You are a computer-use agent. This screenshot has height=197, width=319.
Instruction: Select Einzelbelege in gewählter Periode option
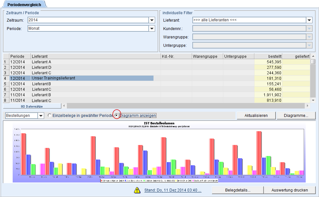[x=50, y=116]
